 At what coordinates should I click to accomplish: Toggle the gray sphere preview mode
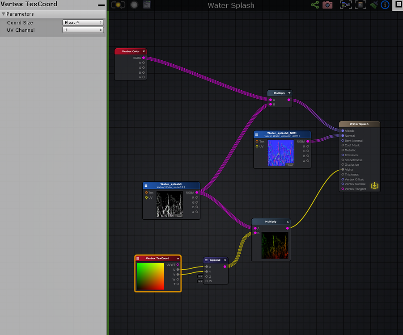[134, 4]
